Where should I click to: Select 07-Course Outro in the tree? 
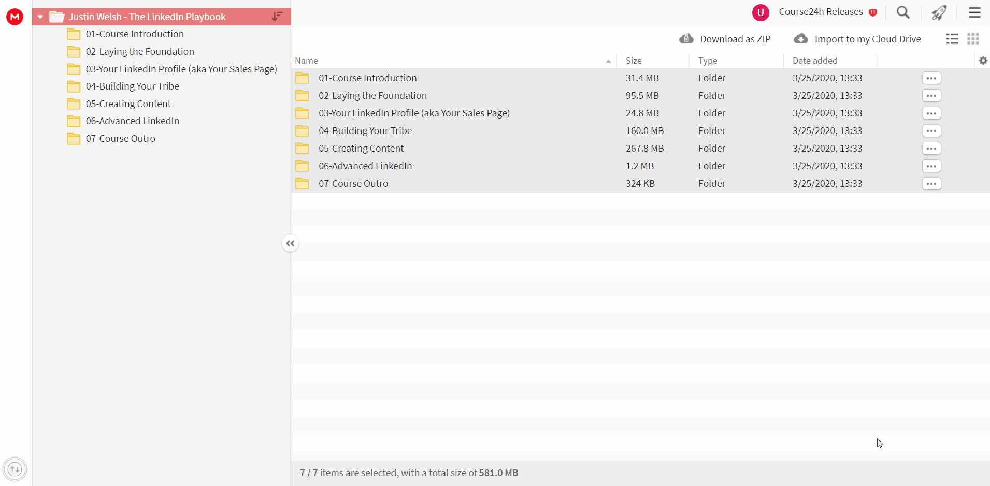click(x=121, y=139)
